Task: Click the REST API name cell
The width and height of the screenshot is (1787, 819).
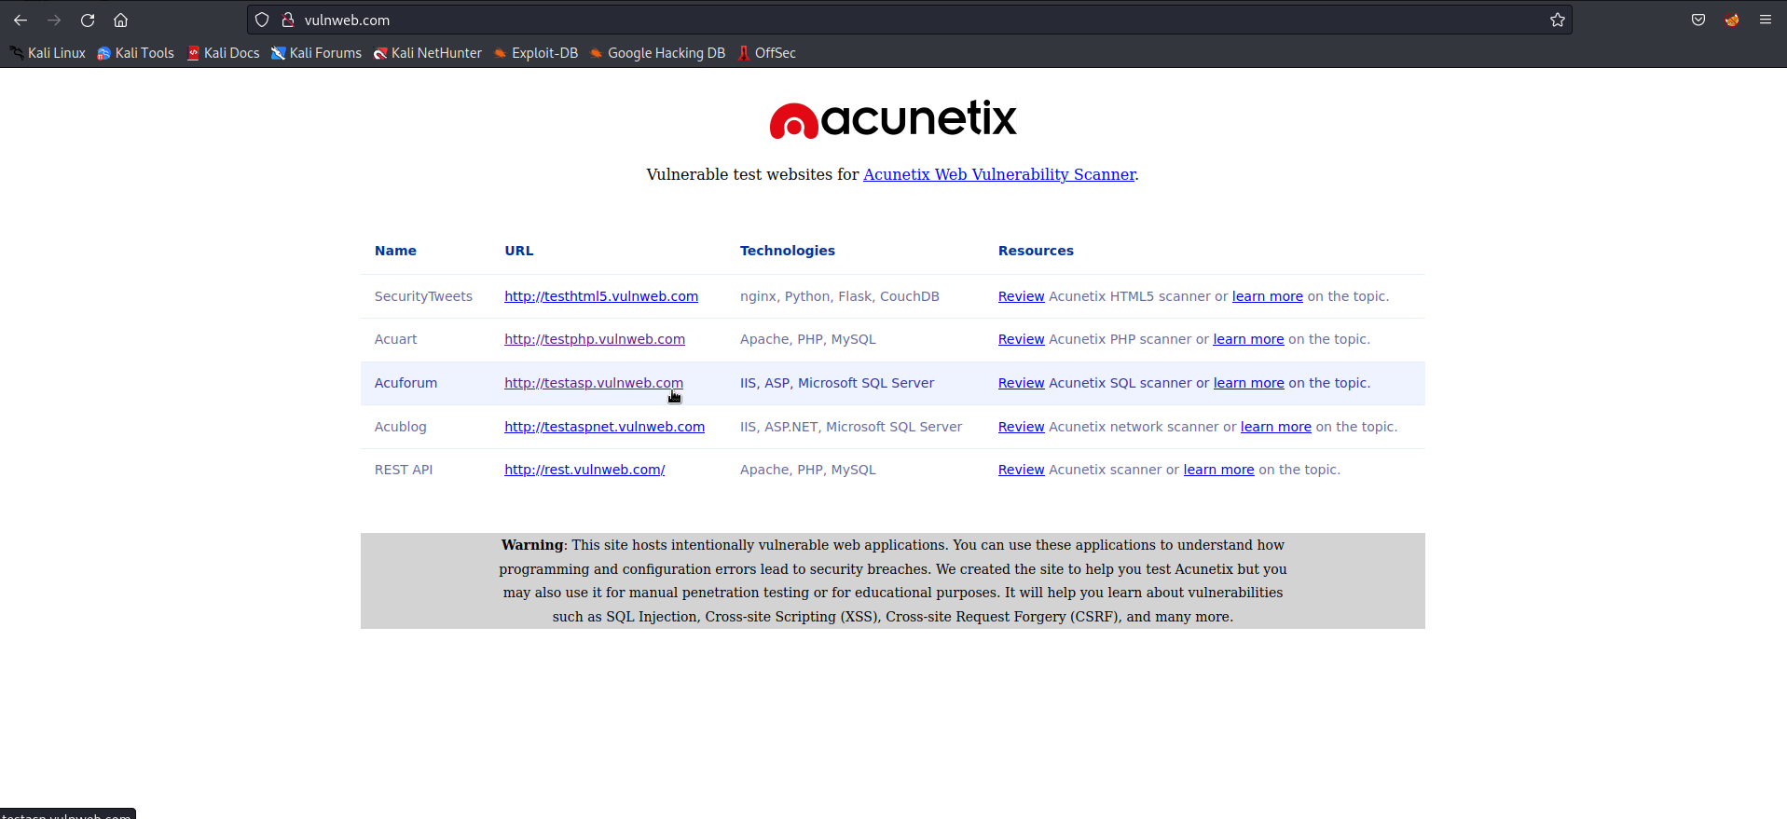Action: point(404,470)
